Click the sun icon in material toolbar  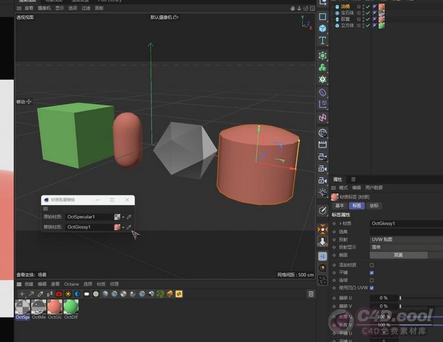pyautogui.click(x=68, y=294)
